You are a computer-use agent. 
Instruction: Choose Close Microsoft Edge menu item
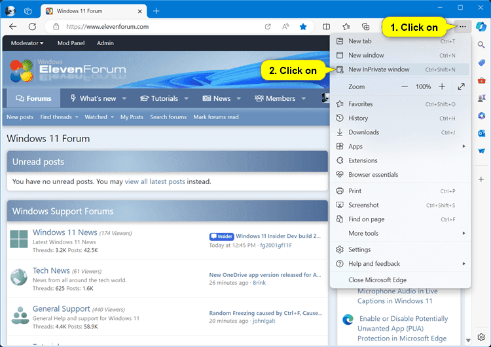click(x=400, y=280)
